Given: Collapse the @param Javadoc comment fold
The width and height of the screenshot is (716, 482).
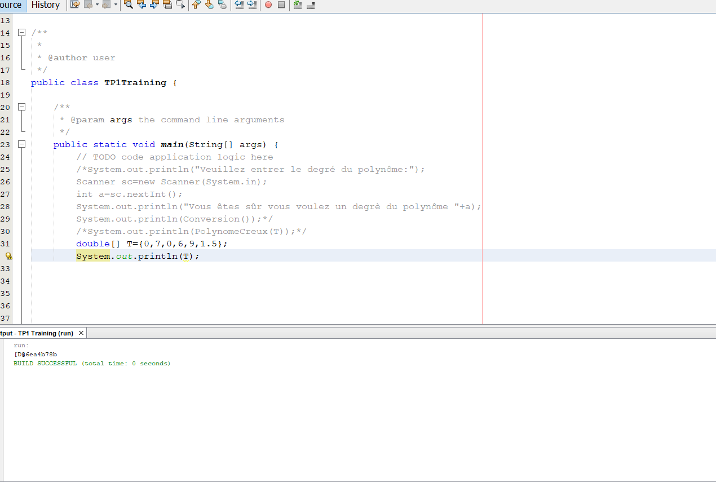Looking at the screenshot, I should 22,107.
